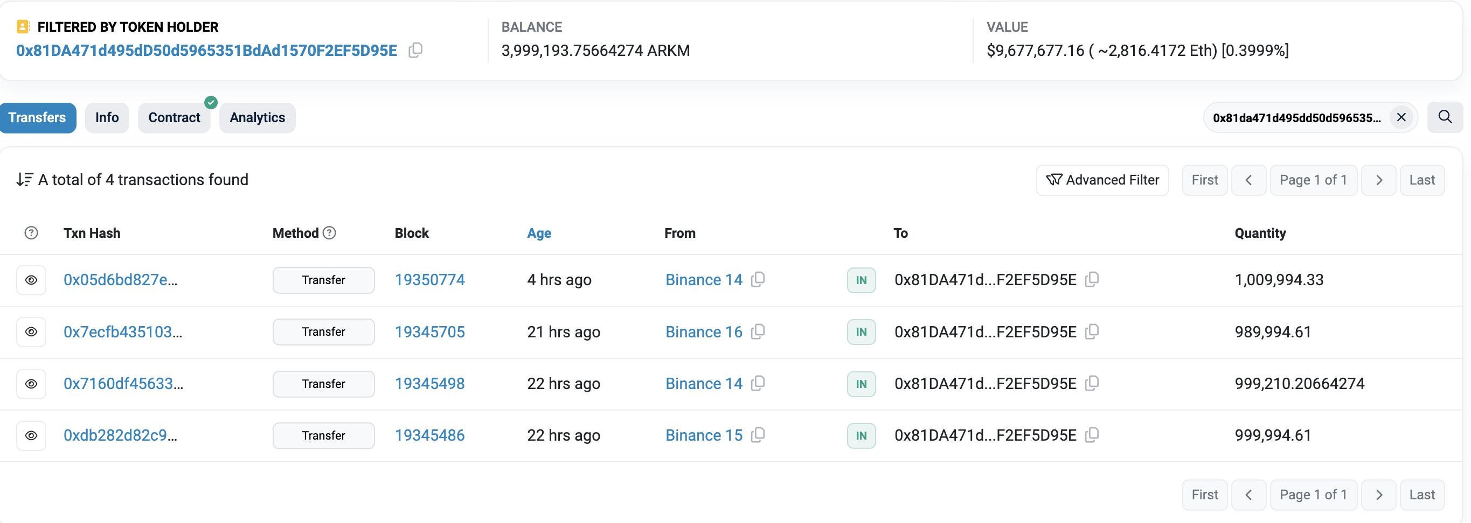Image resolution: width=1471 pixels, height=523 pixels.
Task: Click the bottom First page button
Action: tap(1204, 494)
